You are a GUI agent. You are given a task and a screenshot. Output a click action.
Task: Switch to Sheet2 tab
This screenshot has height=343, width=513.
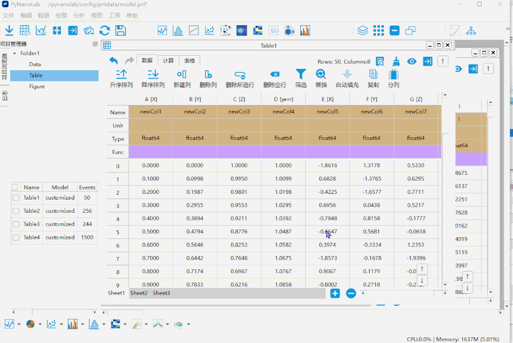coord(139,293)
